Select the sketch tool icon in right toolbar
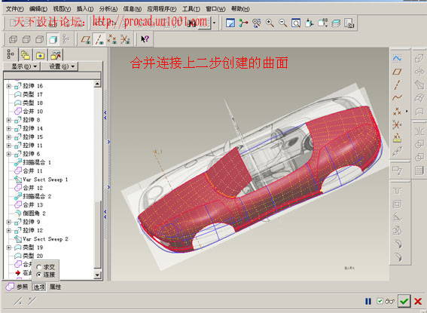The width and height of the screenshot is (427, 313). (397, 58)
